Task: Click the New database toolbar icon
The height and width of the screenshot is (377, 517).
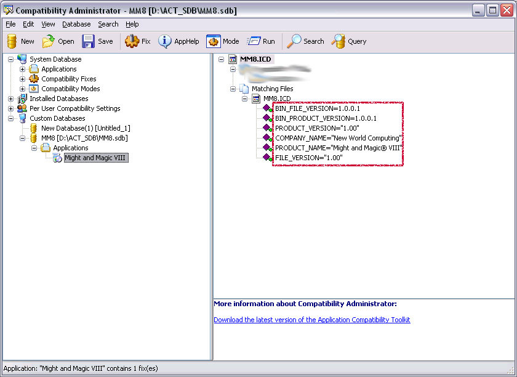Action: 12,41
